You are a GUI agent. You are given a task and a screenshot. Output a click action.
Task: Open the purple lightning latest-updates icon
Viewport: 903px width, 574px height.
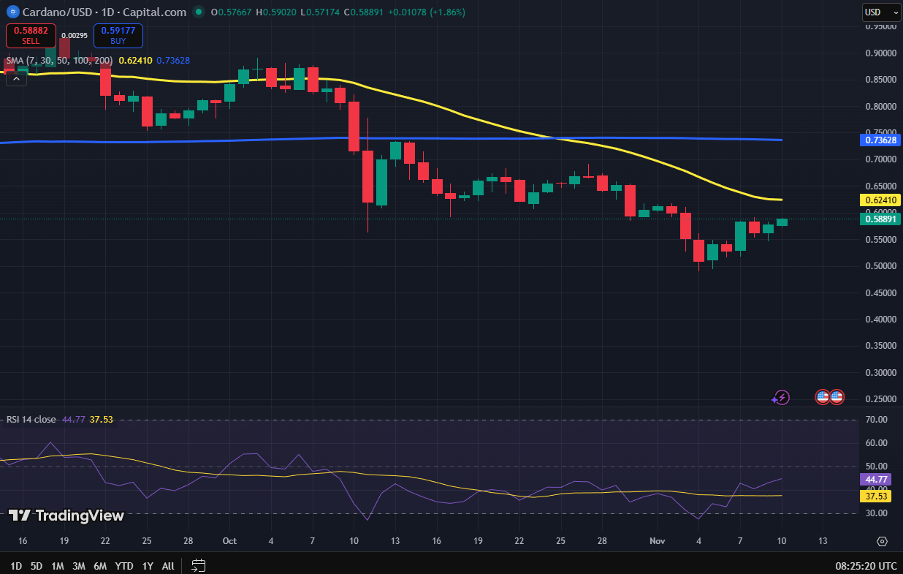(782, 397)
